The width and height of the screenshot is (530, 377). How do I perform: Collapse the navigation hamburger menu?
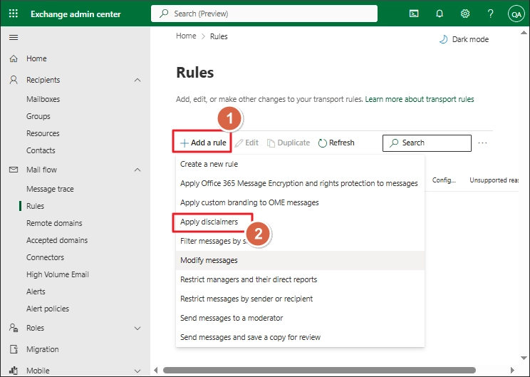14,37
